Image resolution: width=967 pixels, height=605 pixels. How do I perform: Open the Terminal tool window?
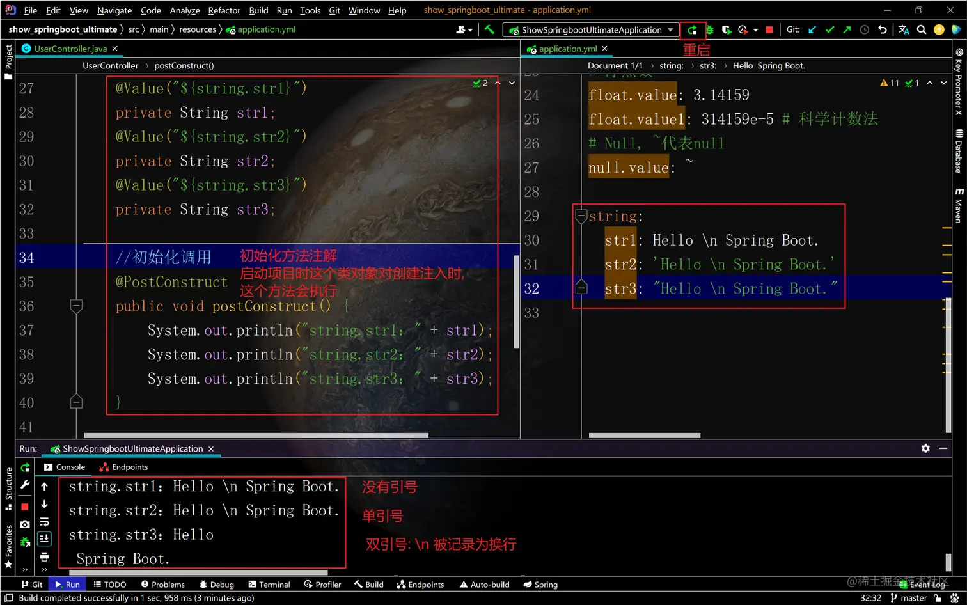click(x=269, y=585)
